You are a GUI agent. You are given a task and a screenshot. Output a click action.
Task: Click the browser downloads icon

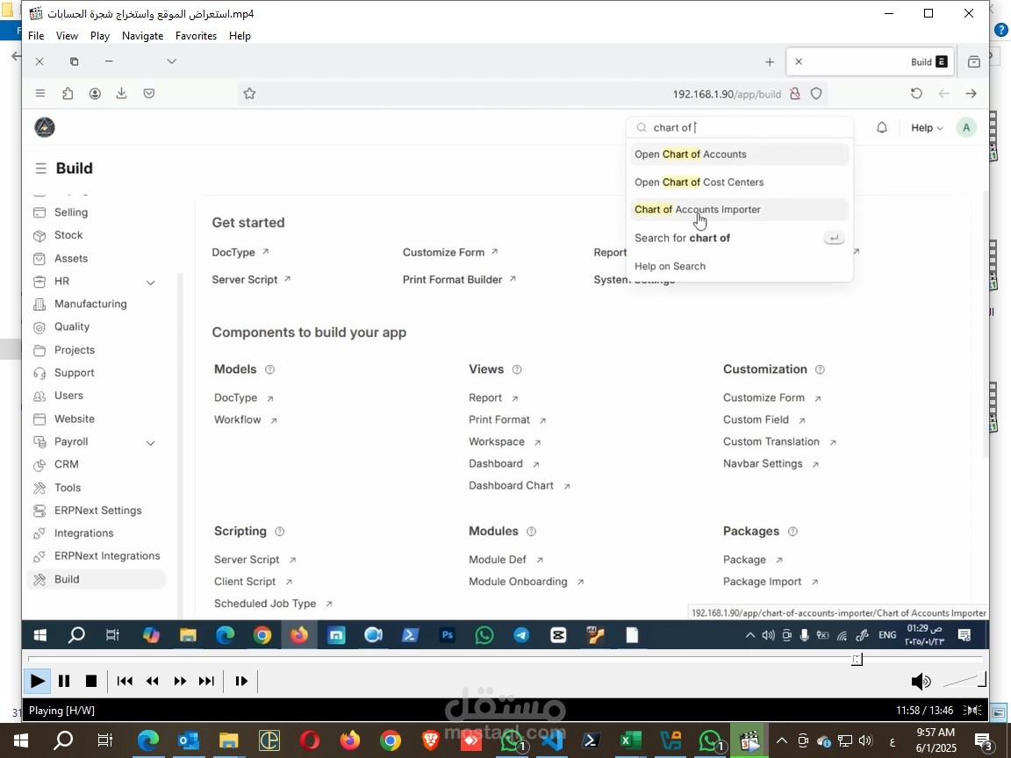click(121, 94)
